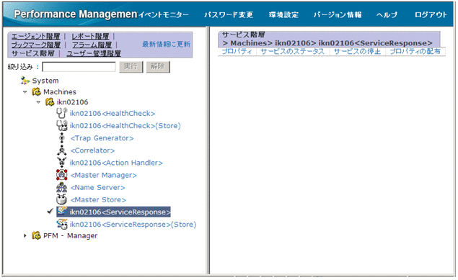Select the <Correlator> service
Image resolution: width=458 pixels, height=280 pixels.
click(x=92, y=150)
